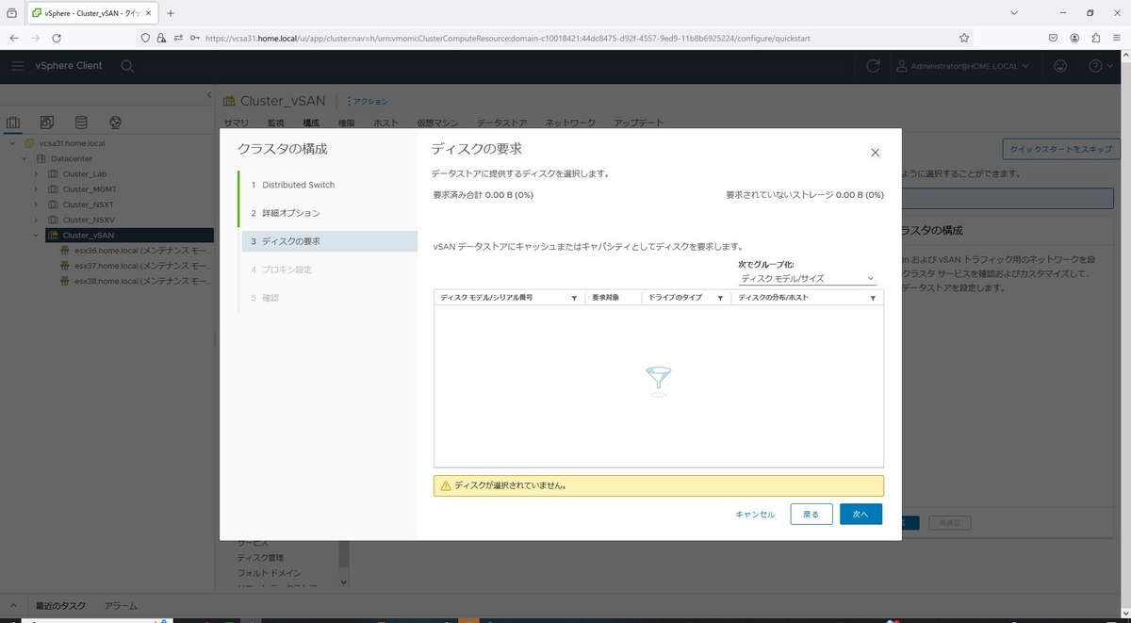Collapse the navigator side panel

point(209,95)
